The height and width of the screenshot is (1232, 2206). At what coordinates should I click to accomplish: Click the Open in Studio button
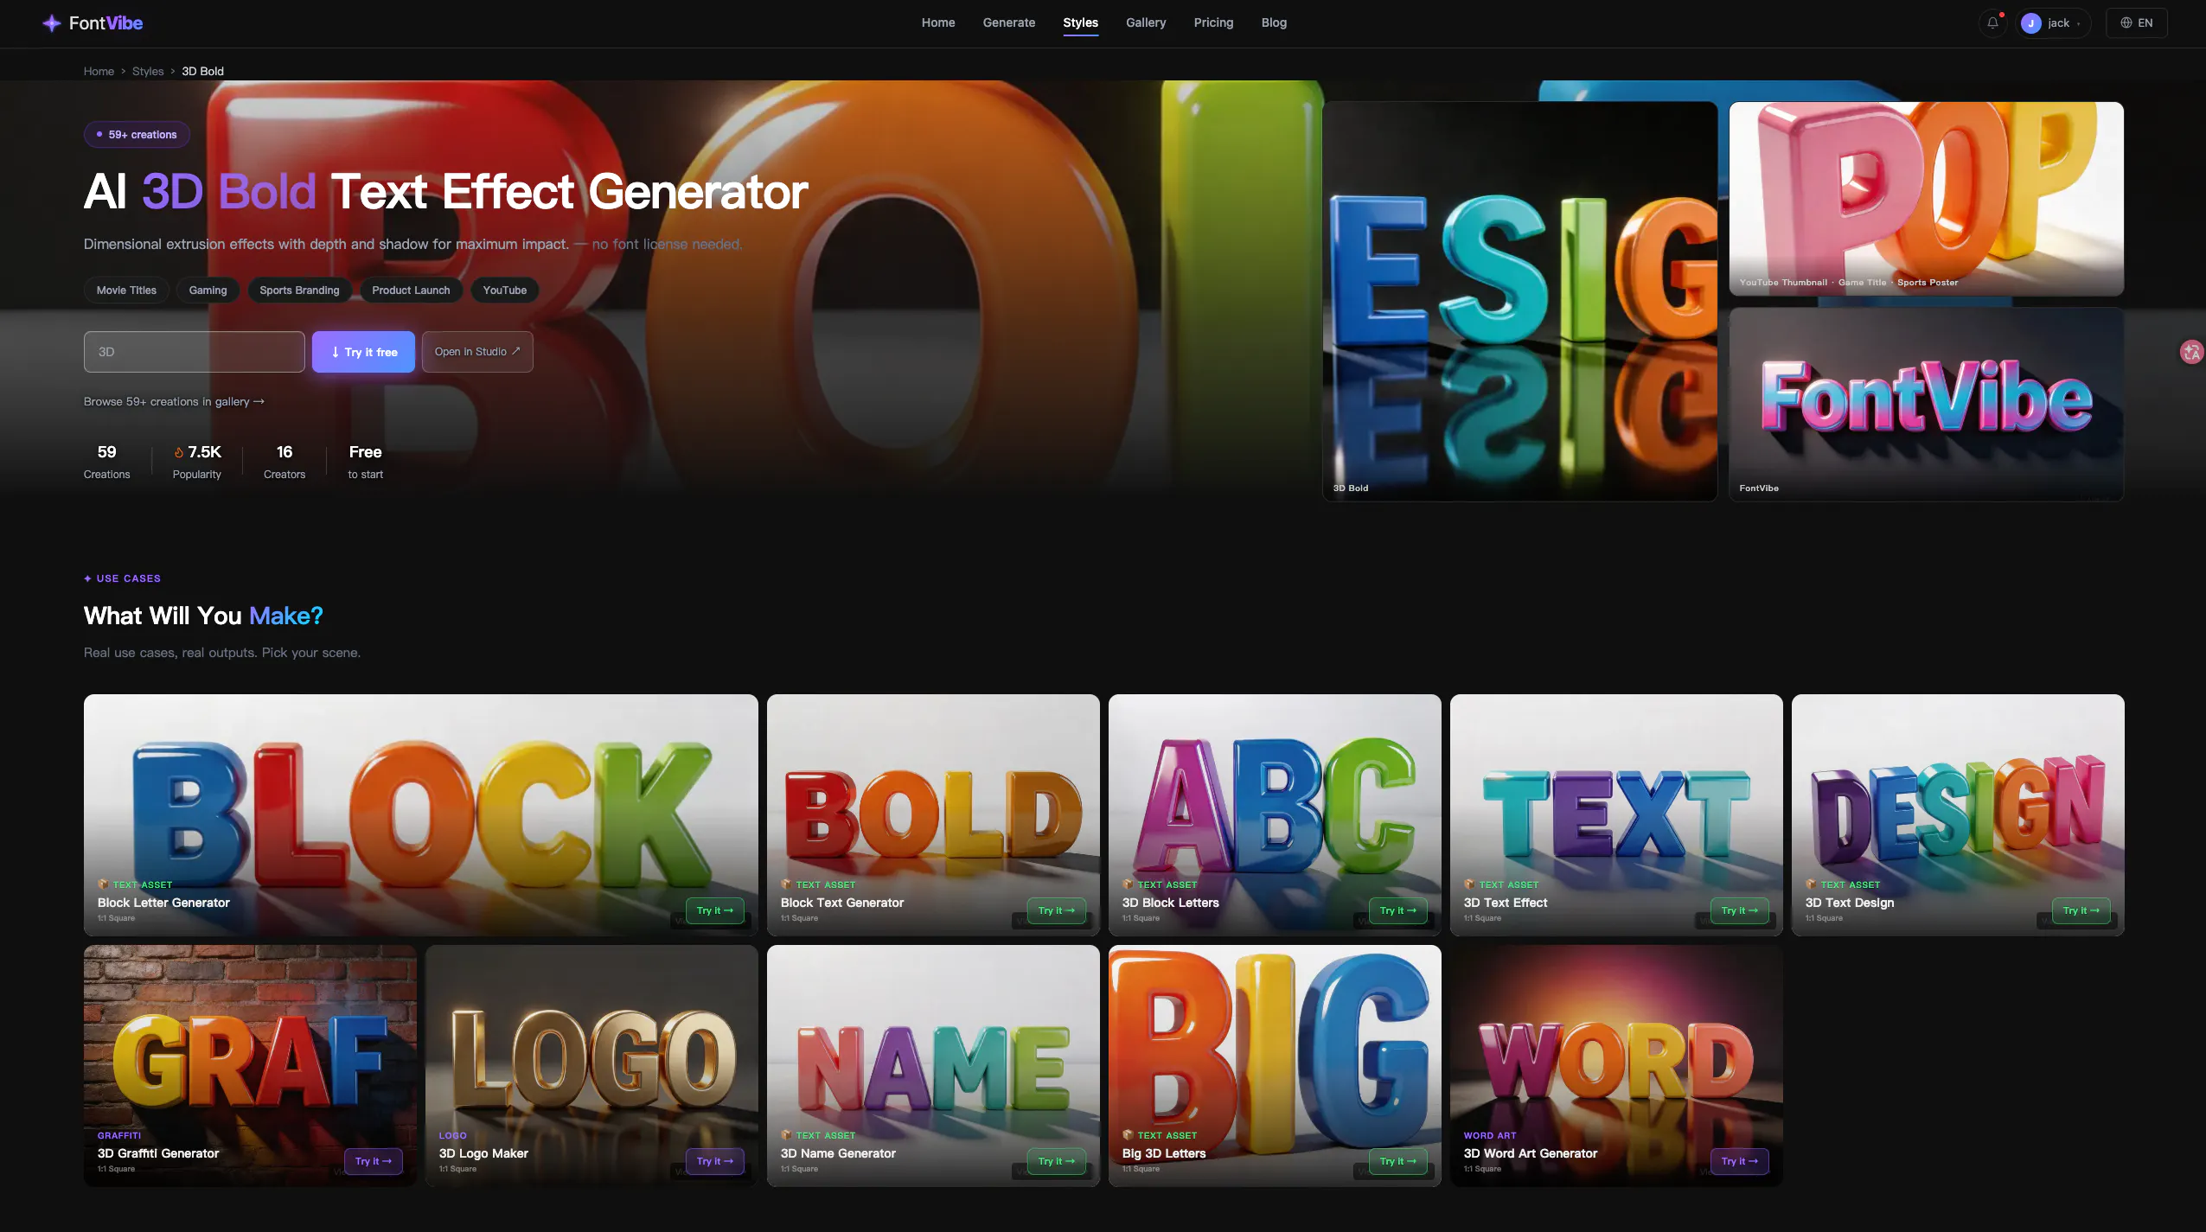pos(477,352)
